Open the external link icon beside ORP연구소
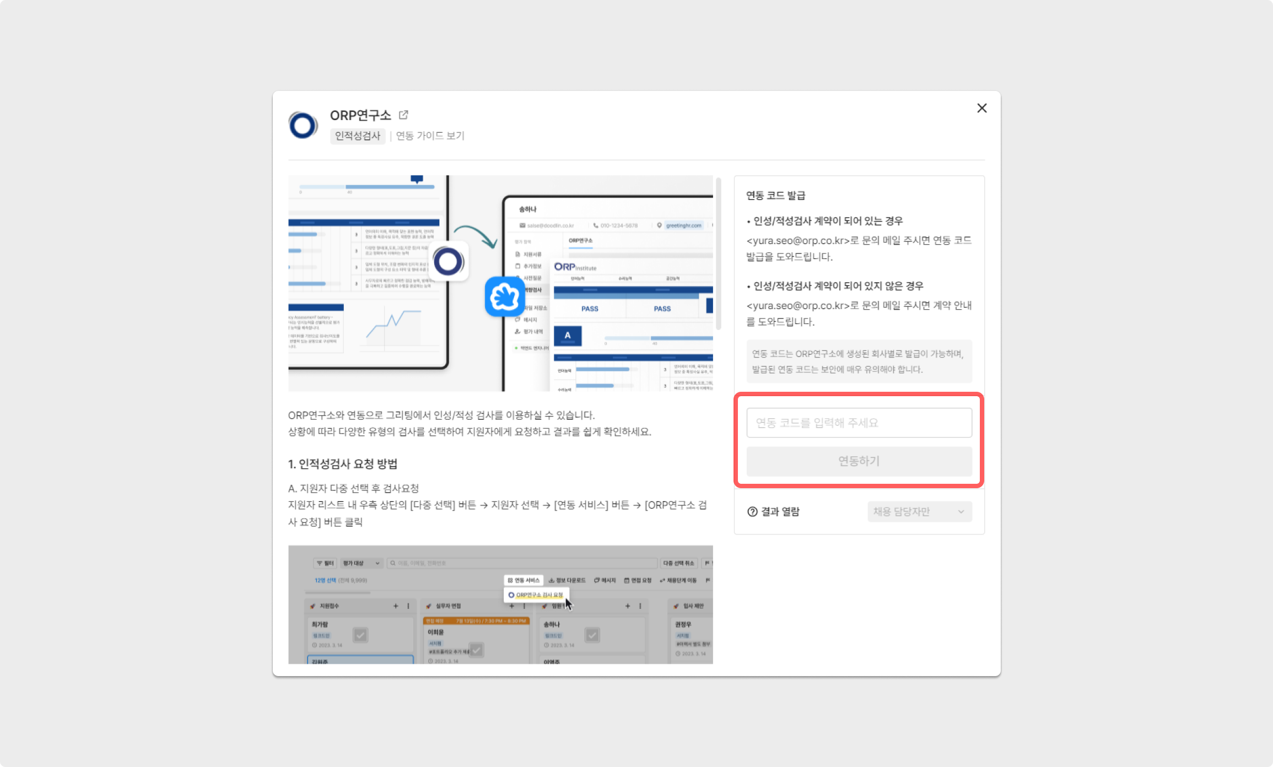Viewport: 1273px width, 767px height. (x=403, y=115)
